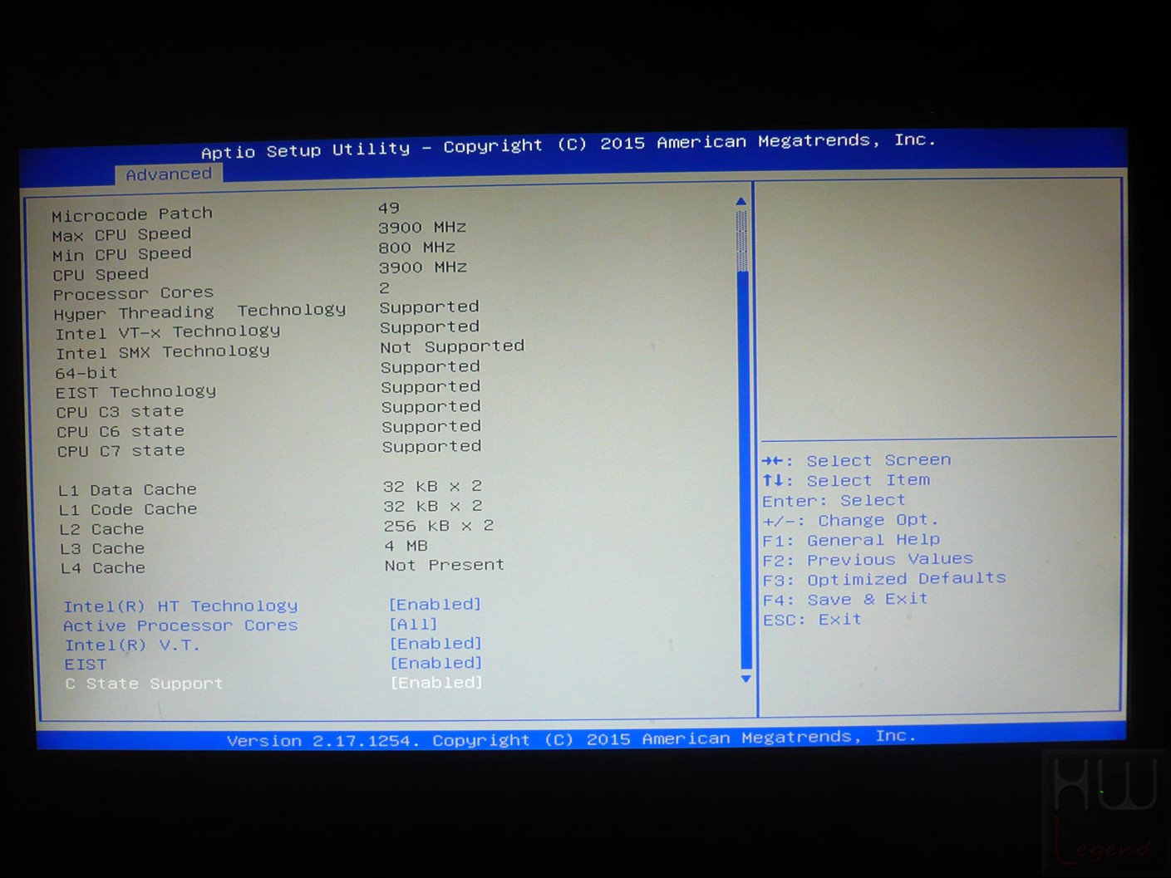Click EIST Technology label
This screenshot has width=1171, height=878.
tap(136, 392)
